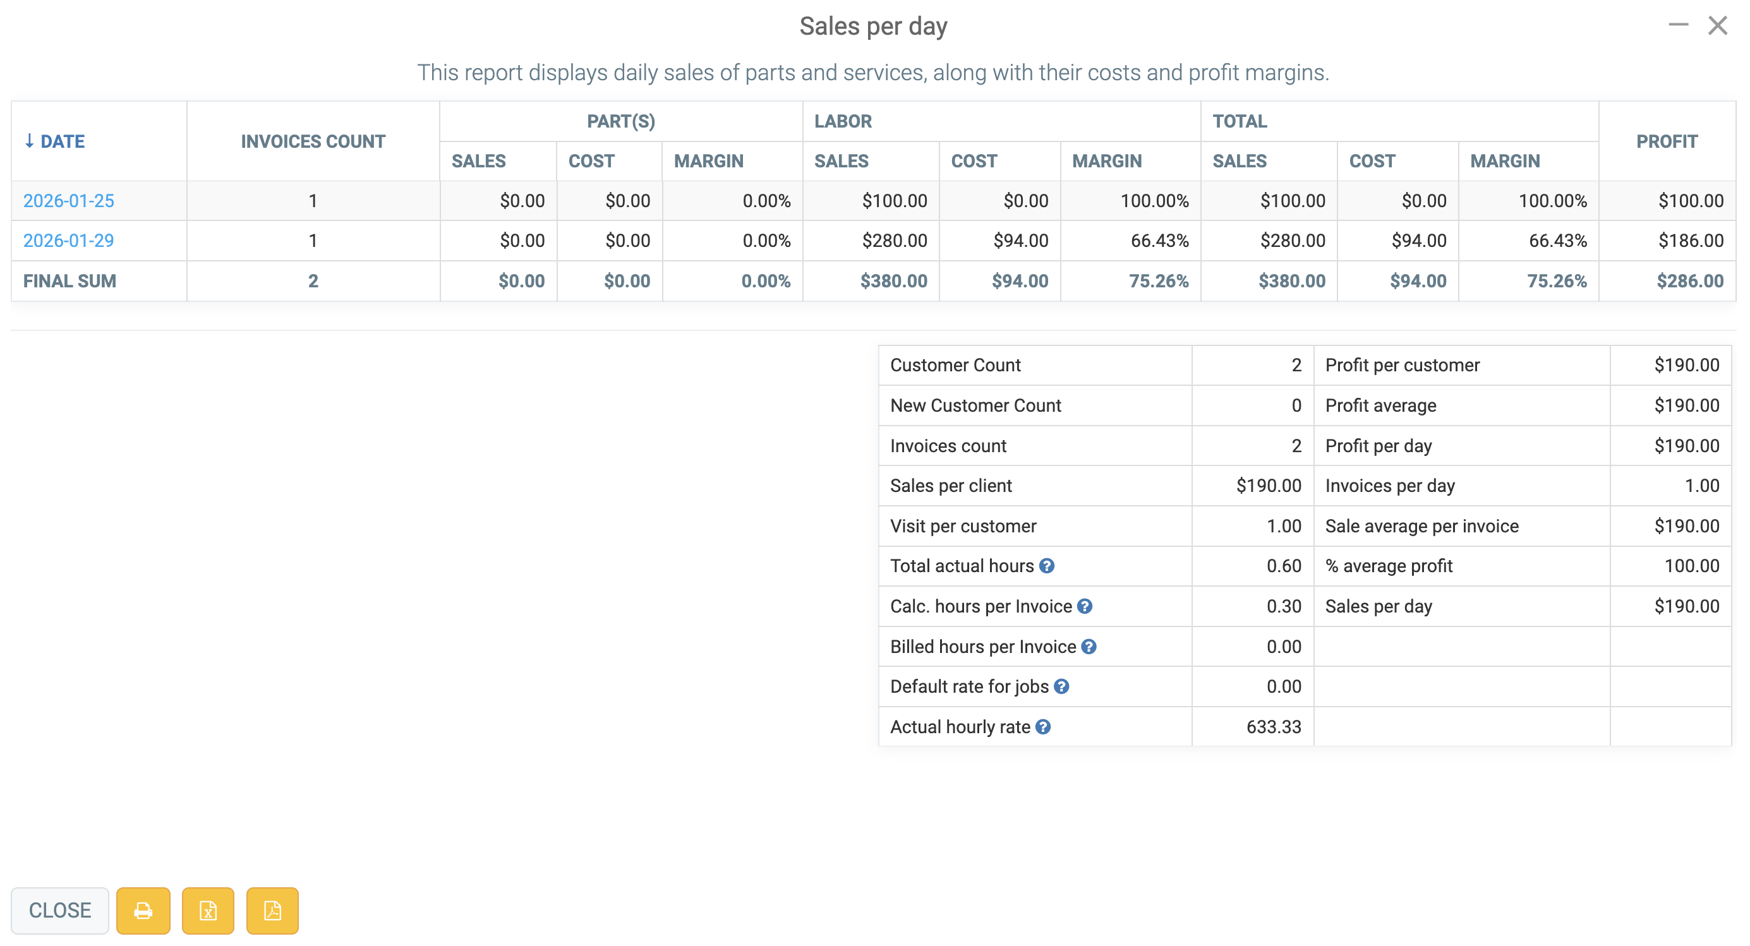The height and width of the screenshot is (946, 1750).
Task: Click the Labor SALES column header
Action: point(842,161)
